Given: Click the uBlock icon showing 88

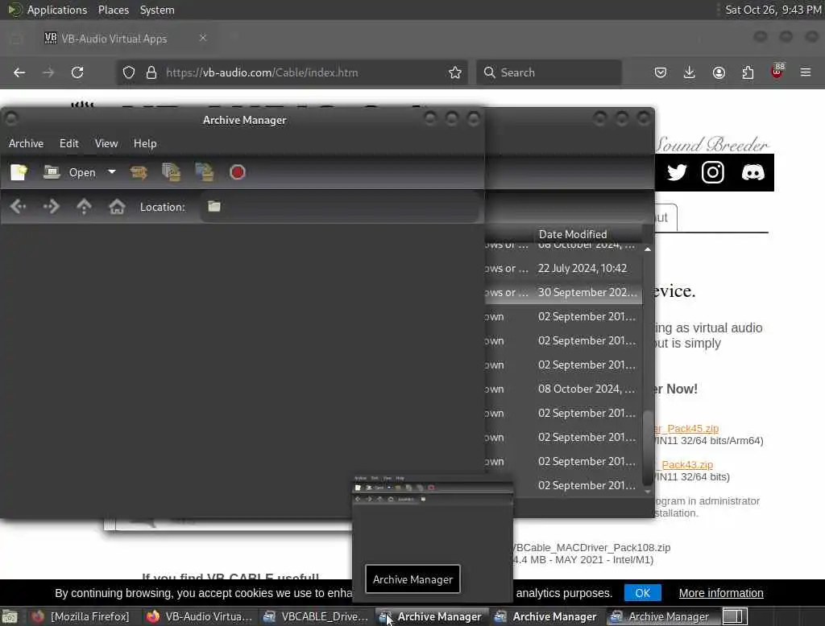Looking at the screenshot, I should [x=777, y=72].
